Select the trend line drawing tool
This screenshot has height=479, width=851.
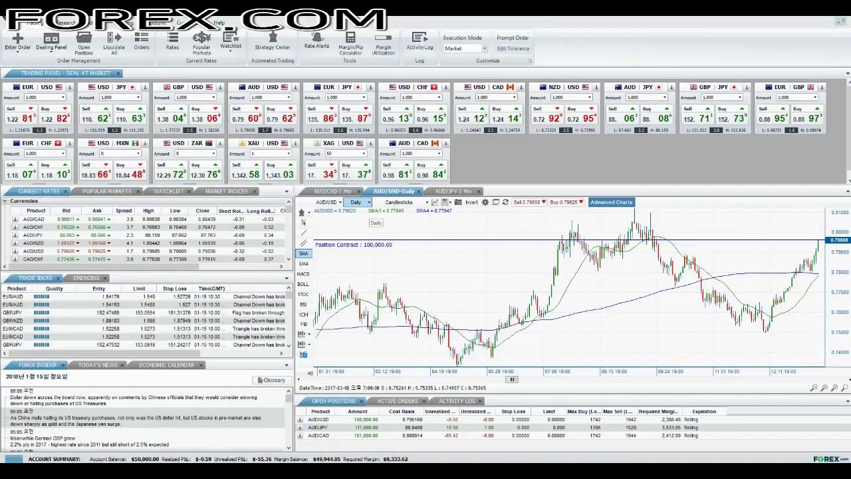click(x=304, y=233)
